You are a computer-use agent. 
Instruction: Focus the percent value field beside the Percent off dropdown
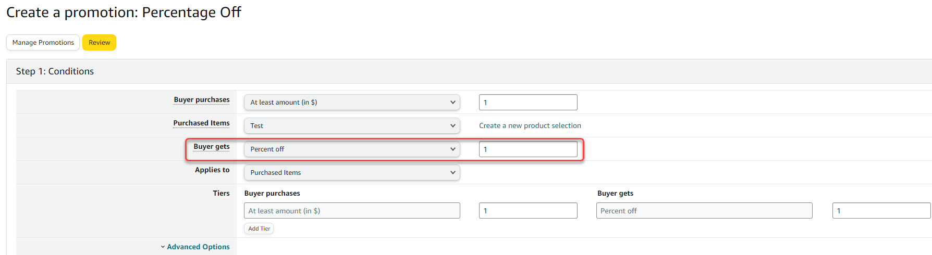[x=528, y=149]
